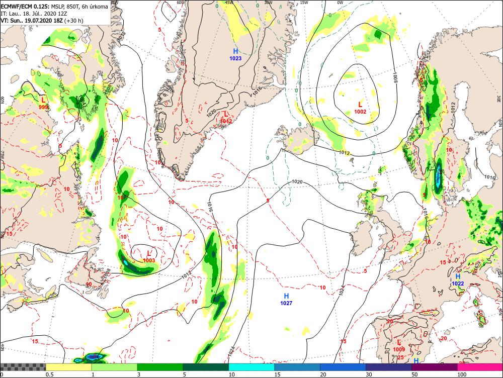Click the '1012' isobar label over Sweden
This screenshot has width=503, height=378.
point(453,107)
